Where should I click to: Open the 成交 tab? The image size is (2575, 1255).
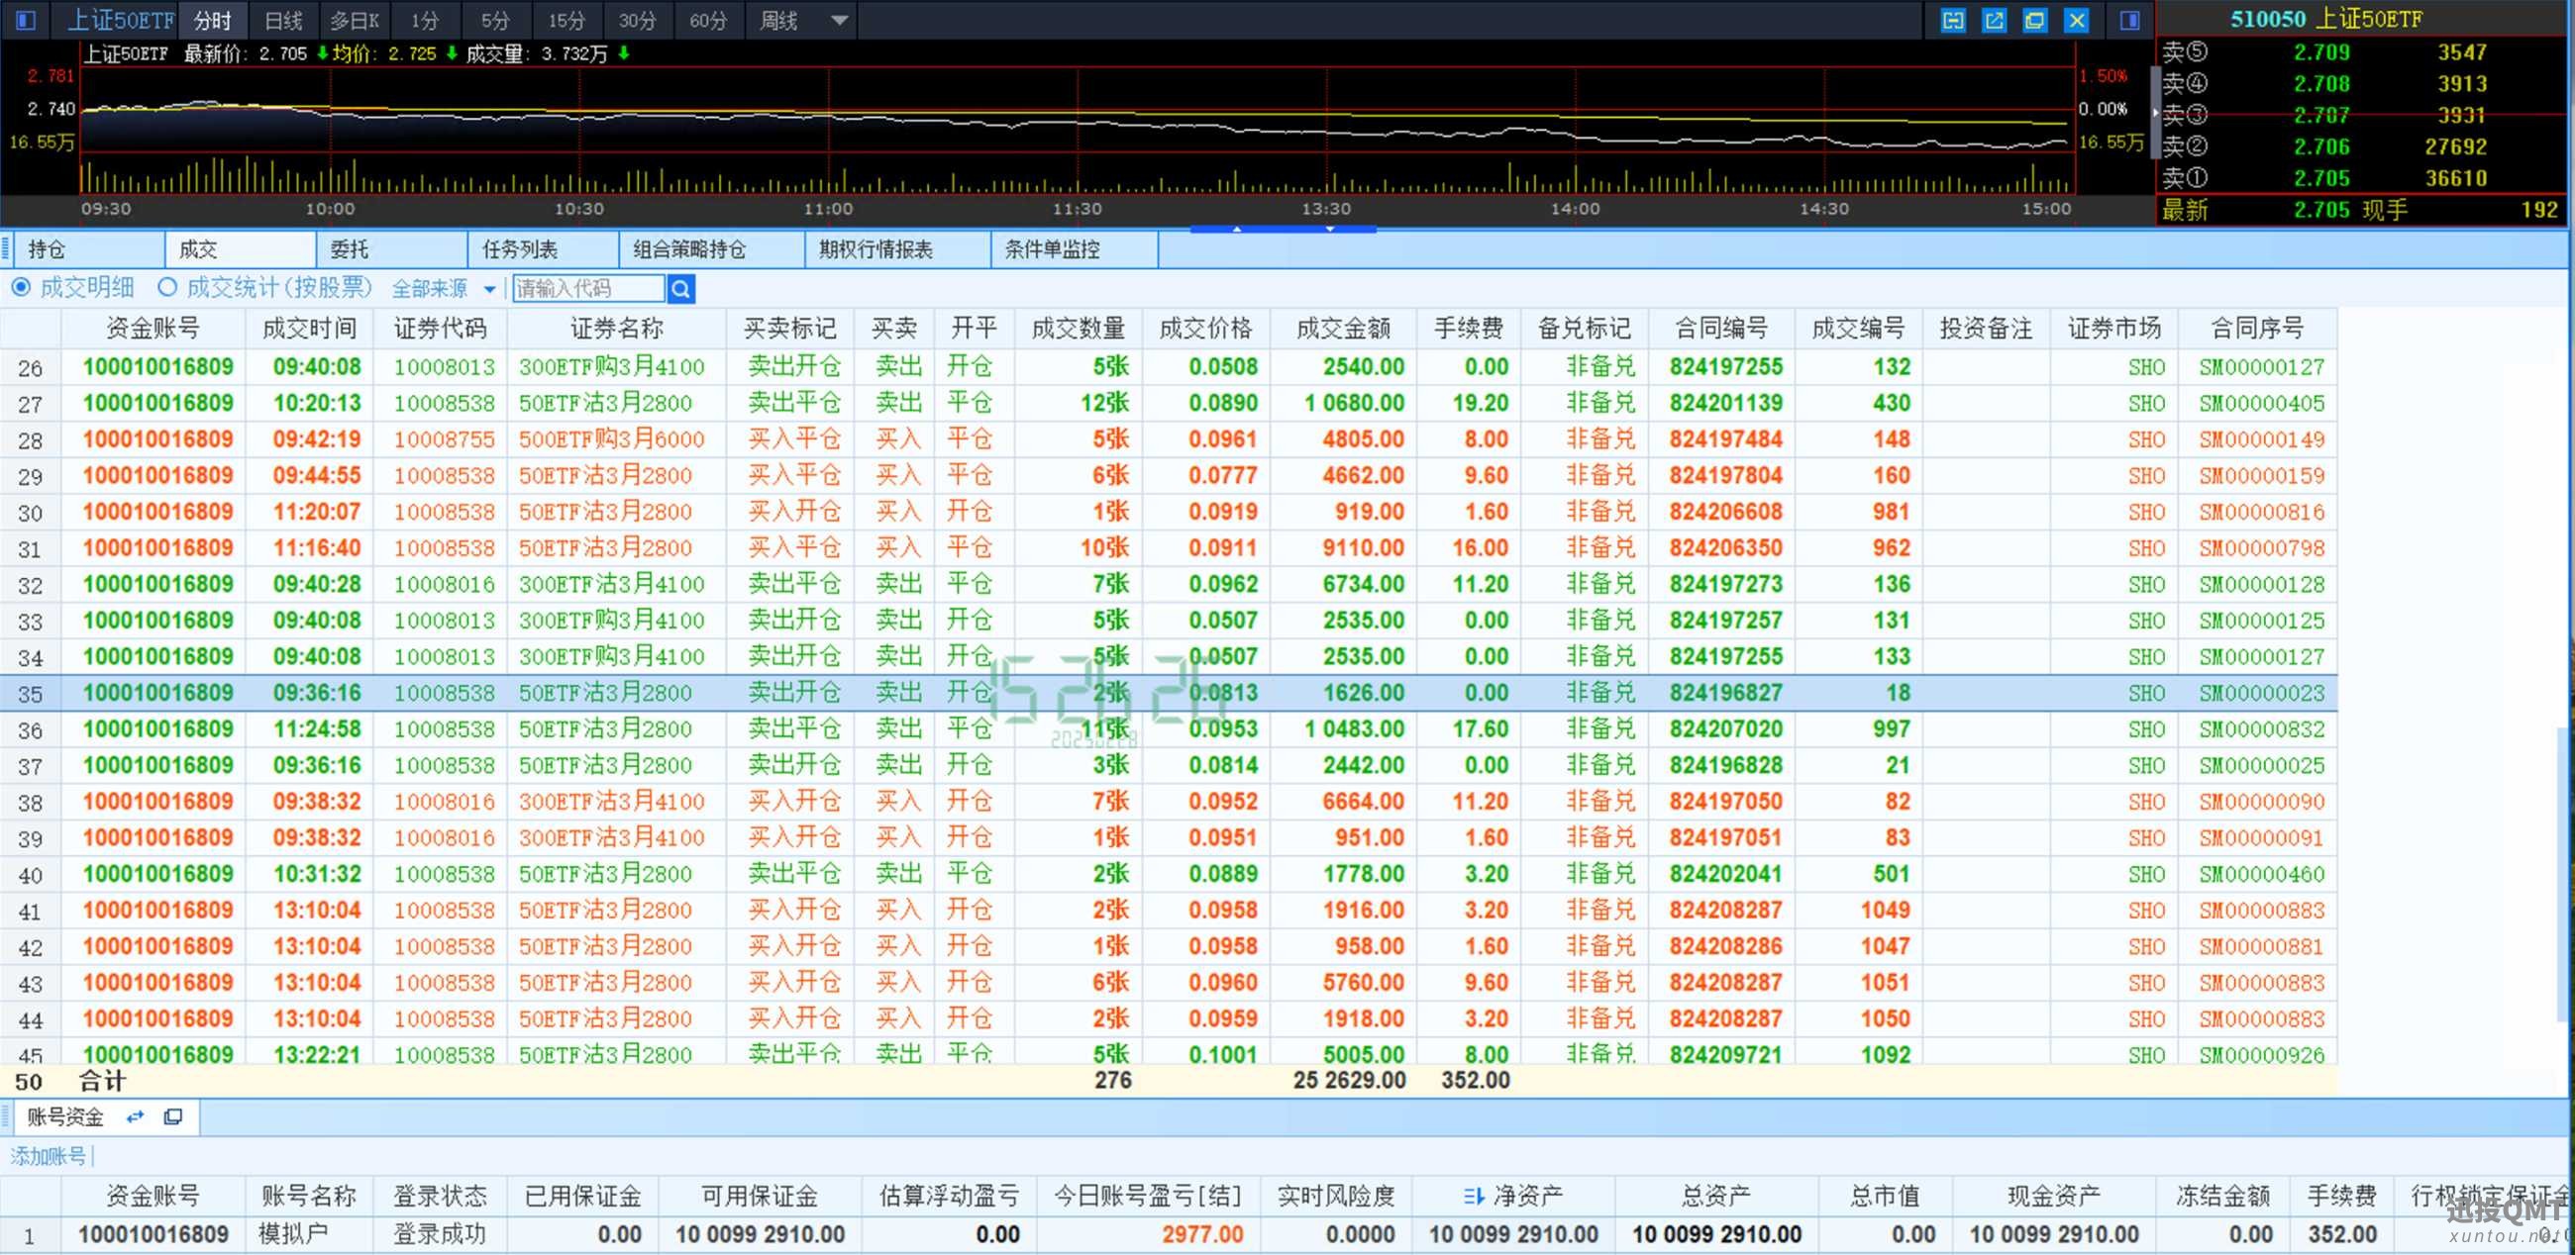pyautogui.click(x=240, y=249)
